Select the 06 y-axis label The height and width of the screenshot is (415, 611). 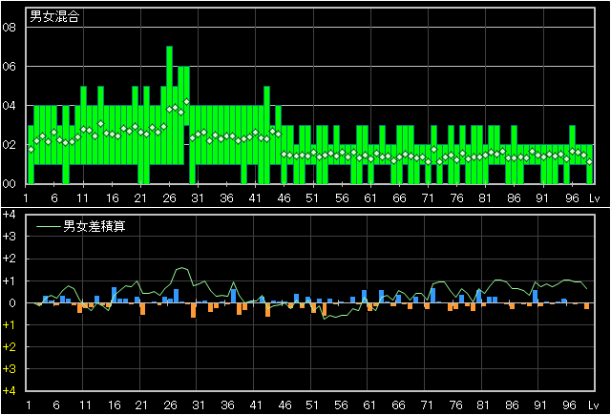pyautogui.click(x=9, y=67)
